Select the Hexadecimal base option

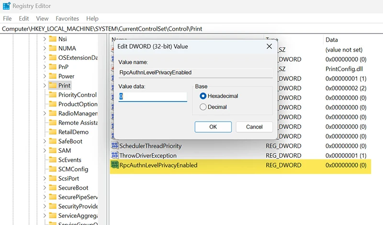(203, 96)
